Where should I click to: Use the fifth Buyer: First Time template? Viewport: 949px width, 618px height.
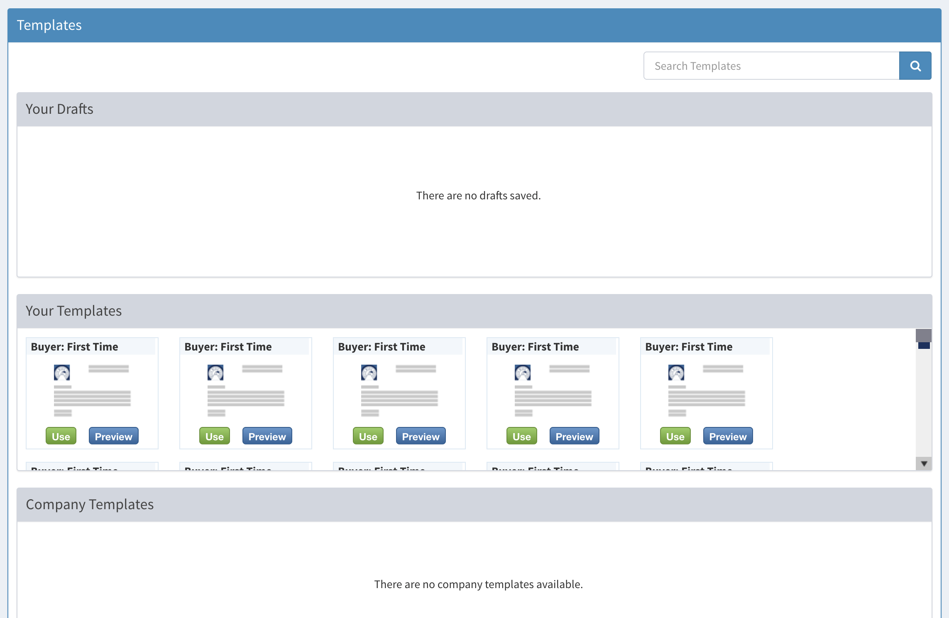click(675, 436)
